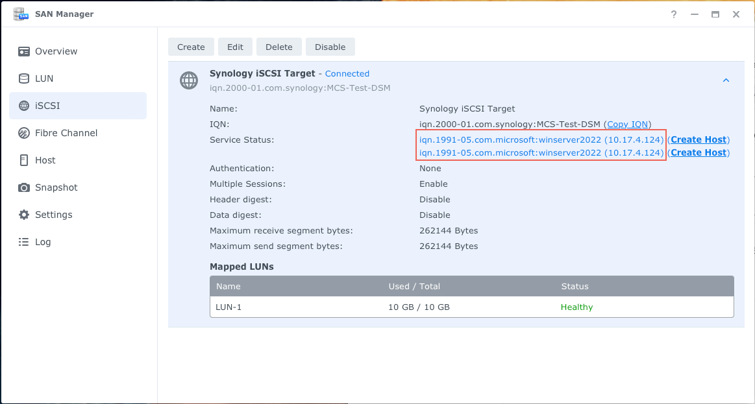
Task: Click the Delete button
Action: pyautogui.click(x=279, y=47)
